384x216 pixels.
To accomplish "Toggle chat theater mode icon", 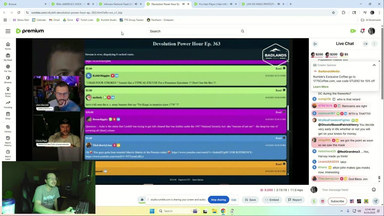I will tap(365, 44).
